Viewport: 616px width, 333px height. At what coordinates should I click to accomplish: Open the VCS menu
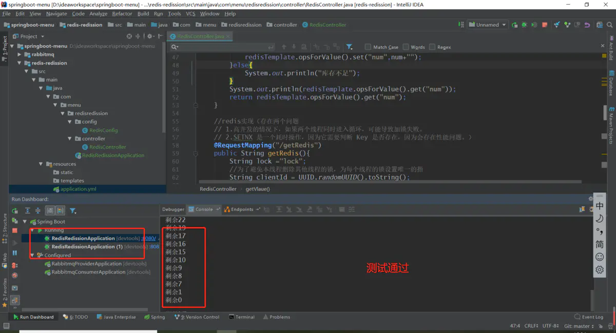click(x=190, y=14)
